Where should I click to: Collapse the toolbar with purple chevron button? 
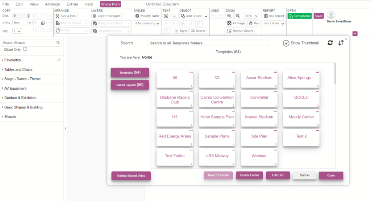[x=355, y=34]
